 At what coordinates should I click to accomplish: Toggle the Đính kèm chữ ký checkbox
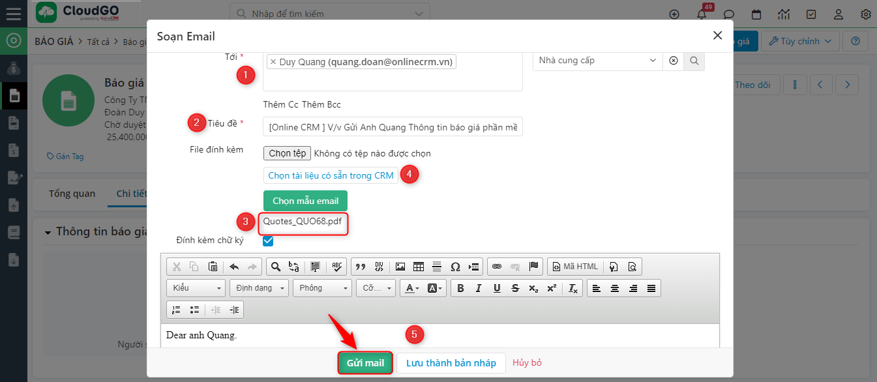point(268,241)
